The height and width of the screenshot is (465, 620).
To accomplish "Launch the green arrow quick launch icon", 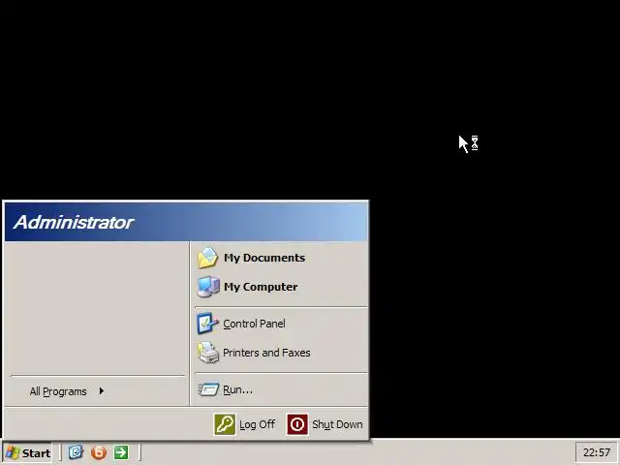I will pyautogui.click(x=121, y=452).
